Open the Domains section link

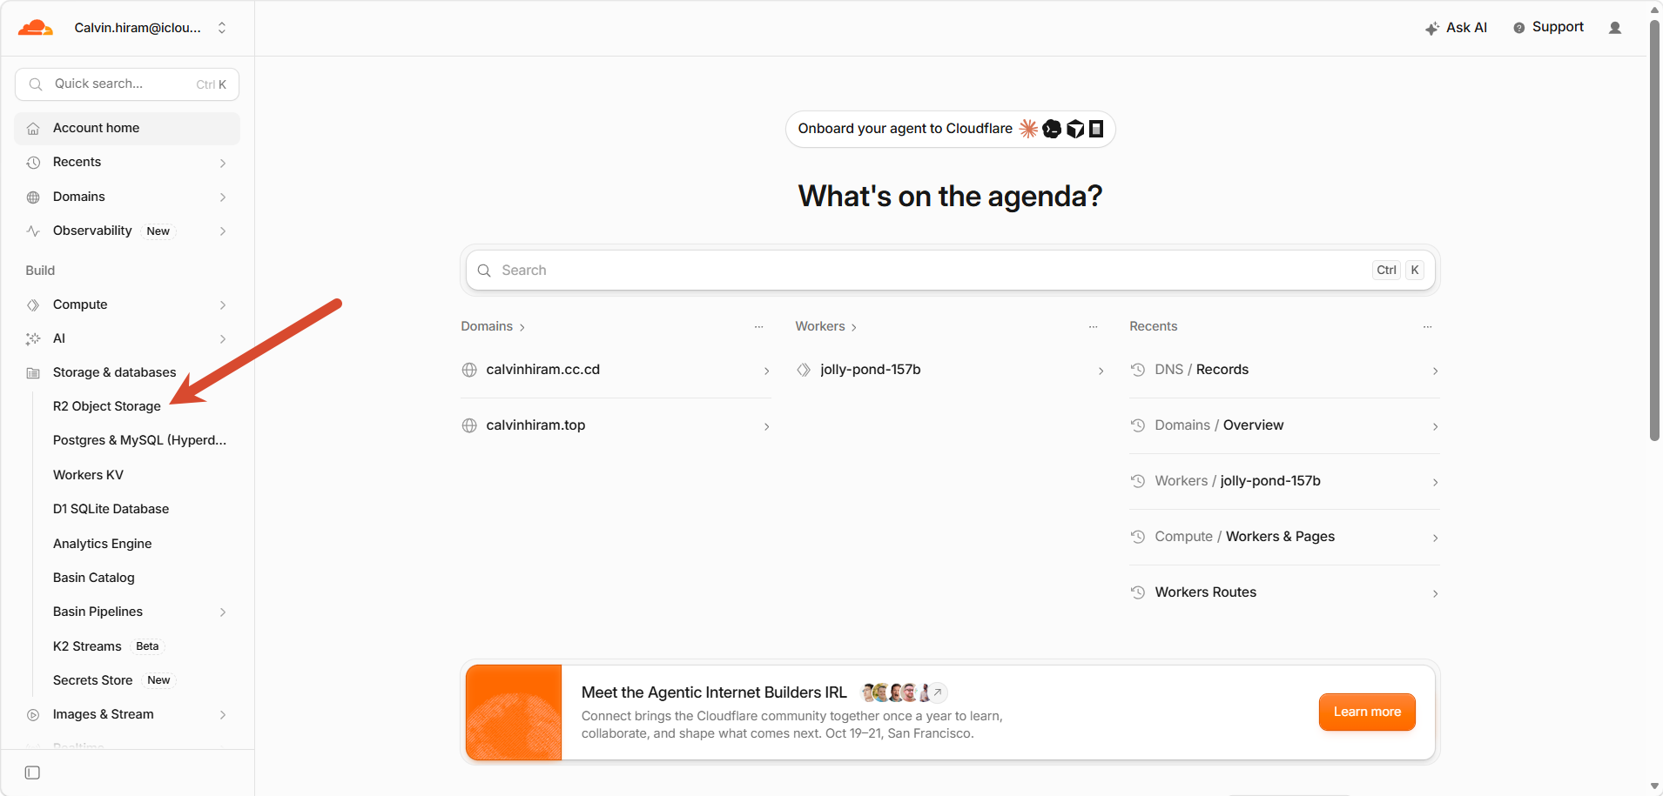tap(493, 326)
